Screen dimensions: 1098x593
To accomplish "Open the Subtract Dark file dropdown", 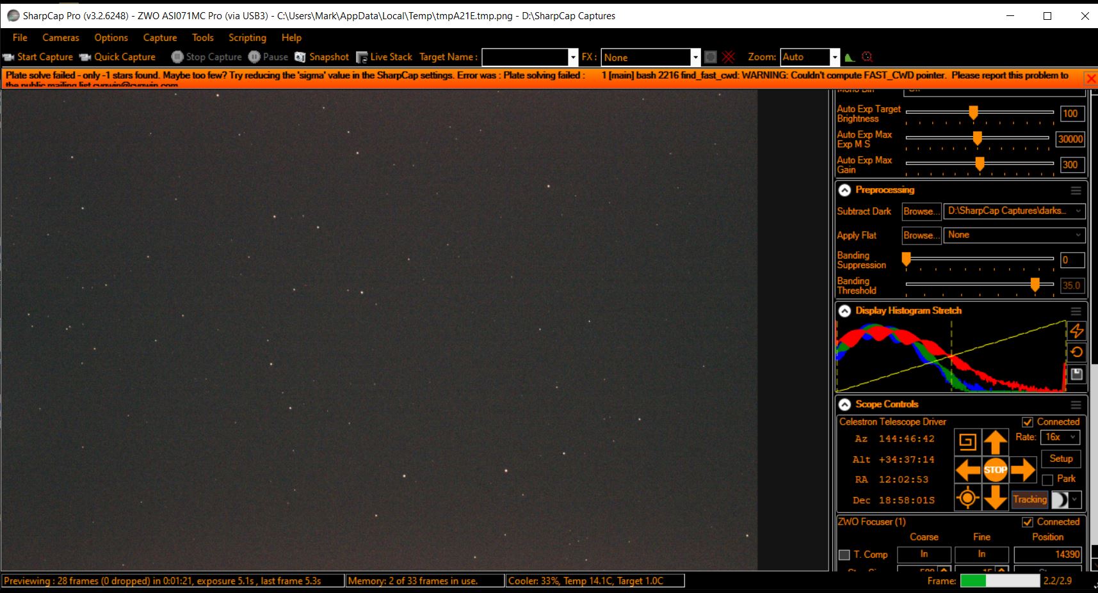I will [1014, 211].
